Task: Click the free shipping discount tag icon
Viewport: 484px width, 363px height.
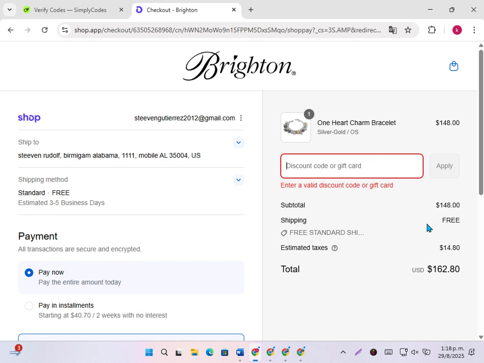Action: 284,233
